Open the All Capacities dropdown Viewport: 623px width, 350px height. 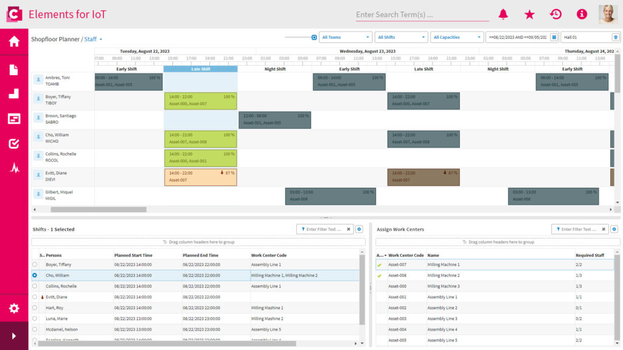point(457,36)
